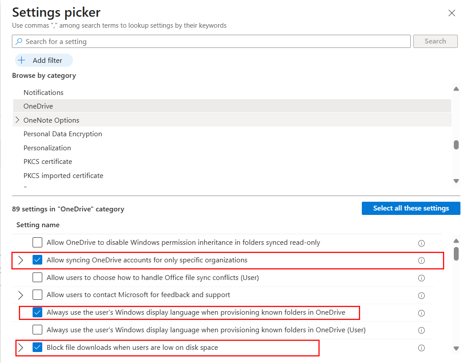471x363 pixels.
Task: Open info icon for contact Microsoft for feedback
Action: click(421, 295)
